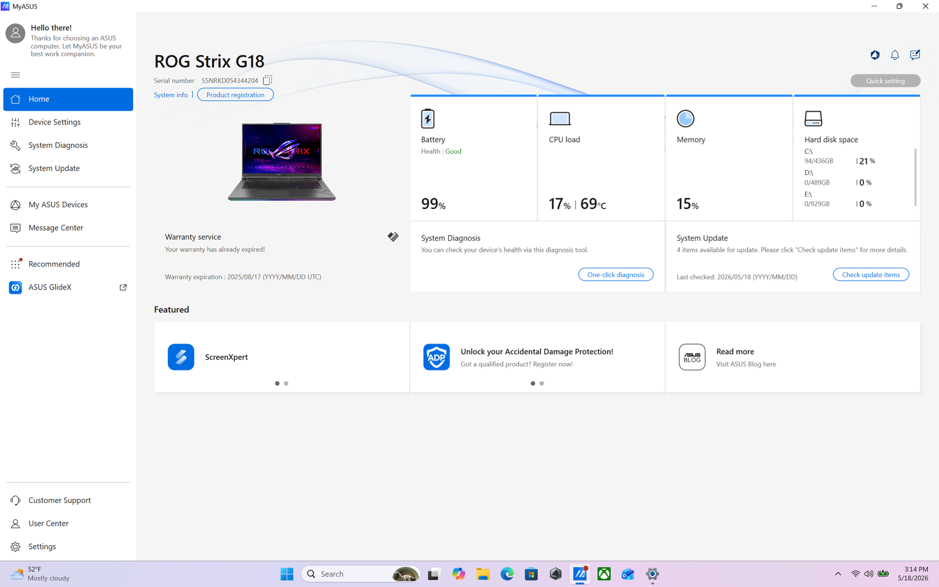This screenshot has width=939, height=587.
Task: Click the serial number S5NRKD054344204
Action: coord(229,81)
